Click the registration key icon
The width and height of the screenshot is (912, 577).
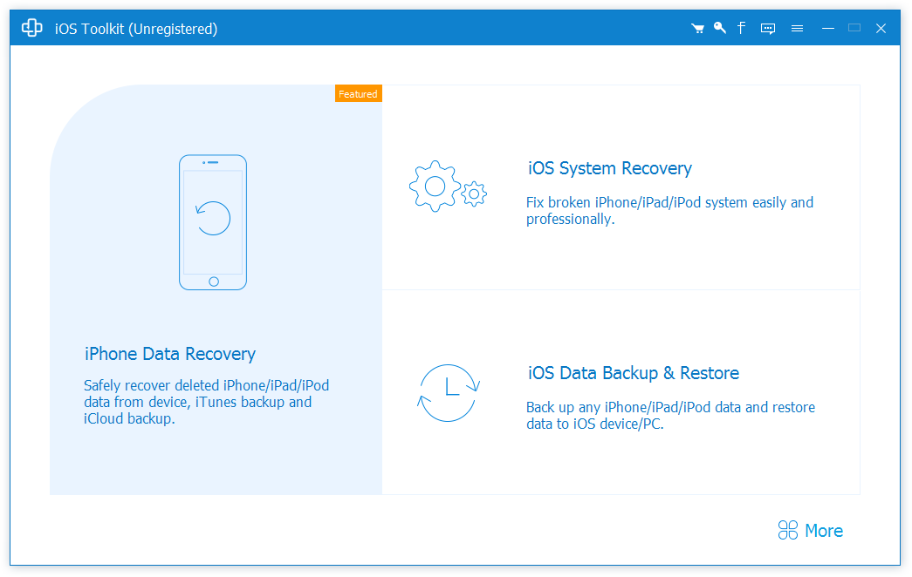[719, 27]
